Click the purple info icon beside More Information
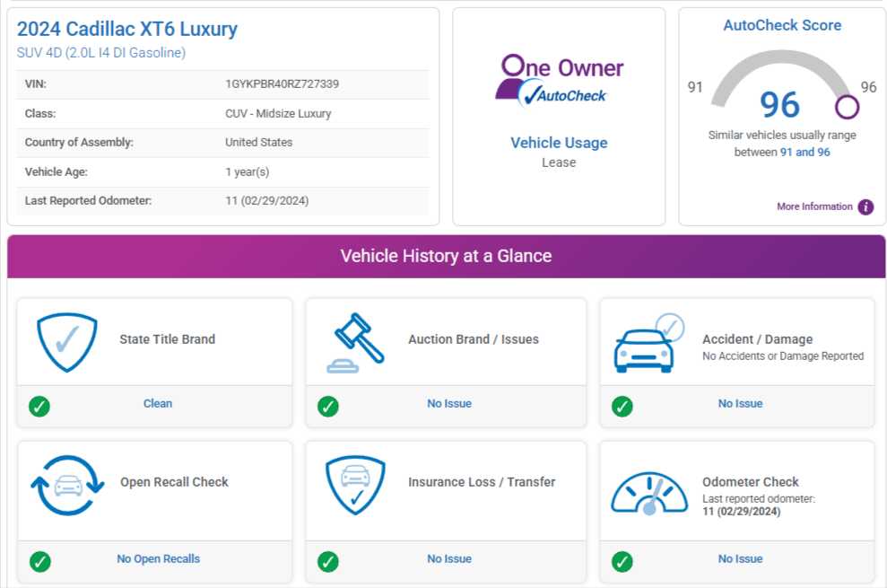The image size is (887, 588). tap(865, 206)
